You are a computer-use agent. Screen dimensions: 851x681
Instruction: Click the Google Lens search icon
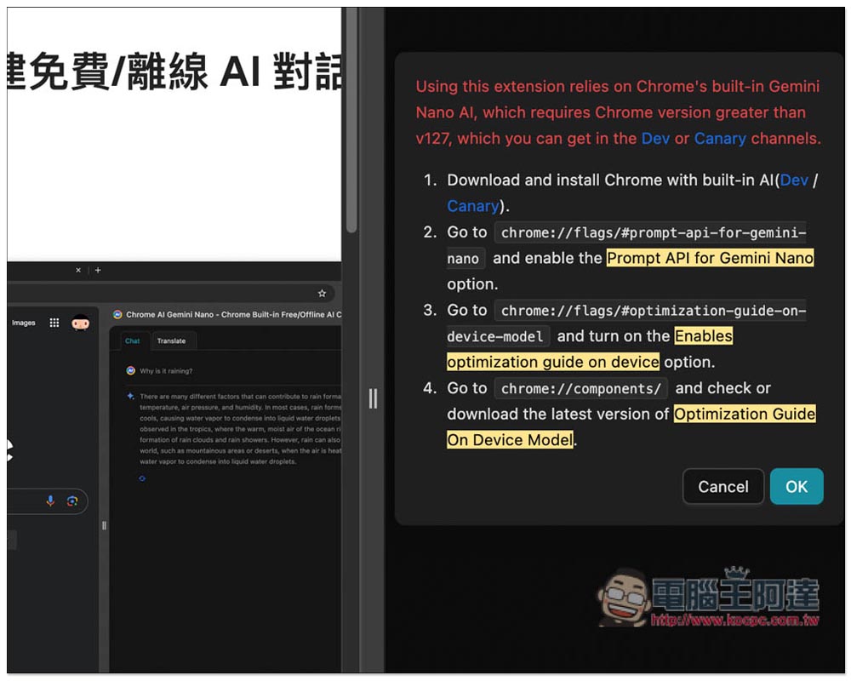tap(72, 501)
